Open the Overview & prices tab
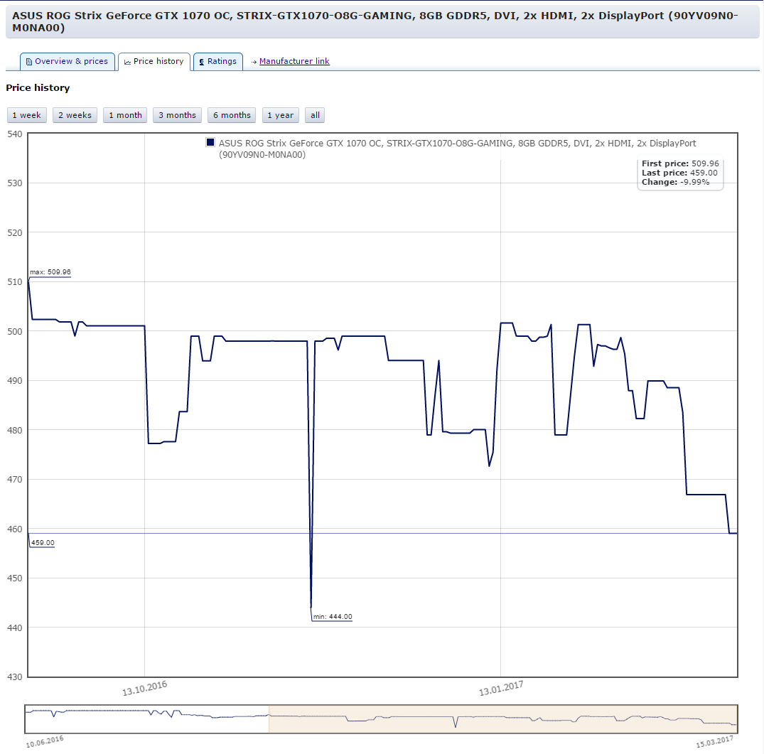764x754 pixels. (68, 61)
